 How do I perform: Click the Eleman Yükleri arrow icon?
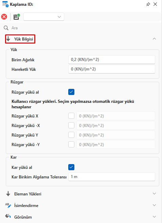pyautogui.click(x=8, y=194)
